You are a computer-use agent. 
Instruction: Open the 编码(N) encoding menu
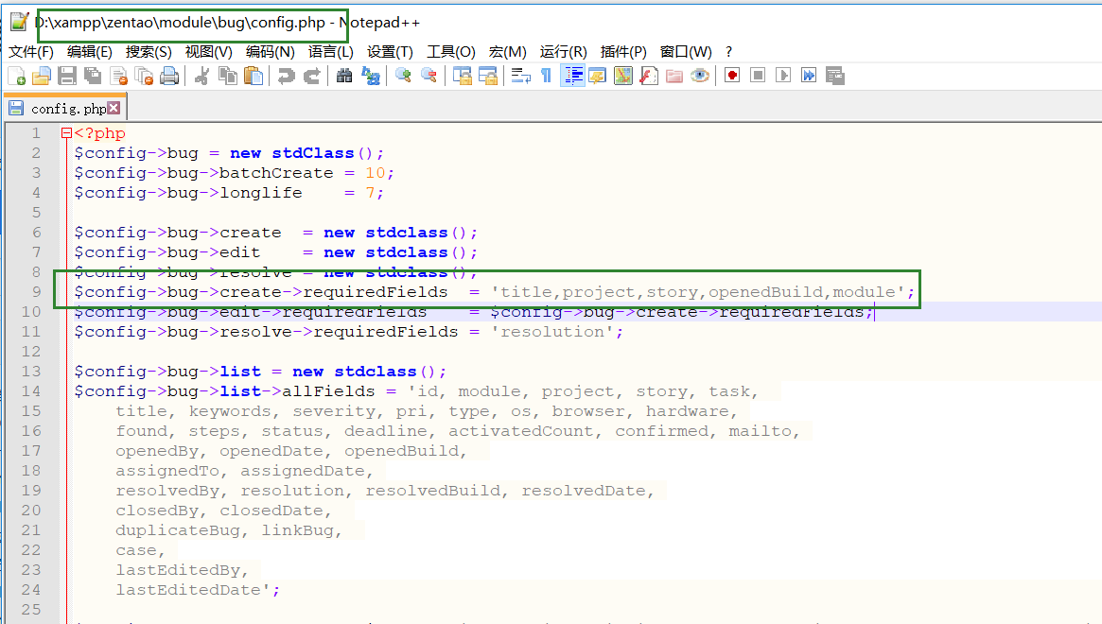click(271, 51)
